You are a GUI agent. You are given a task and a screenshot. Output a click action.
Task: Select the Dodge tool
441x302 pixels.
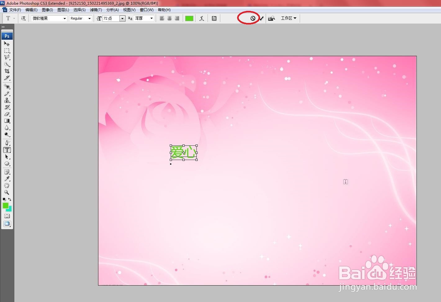(x=7, y=134)
